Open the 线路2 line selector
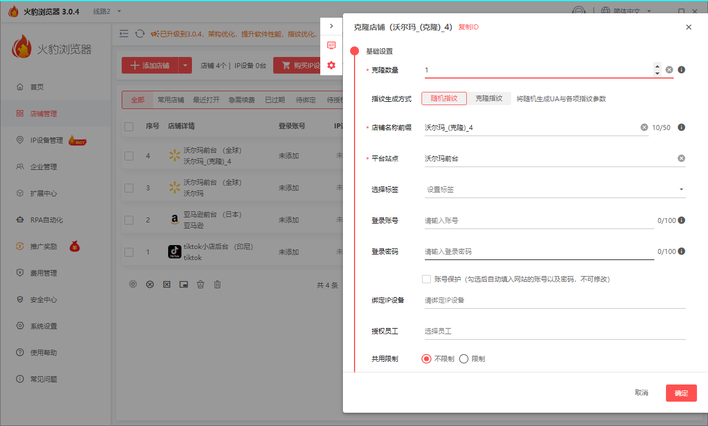Screen dimensions: 708x426 pyautogui.click(x=101, y=11)
